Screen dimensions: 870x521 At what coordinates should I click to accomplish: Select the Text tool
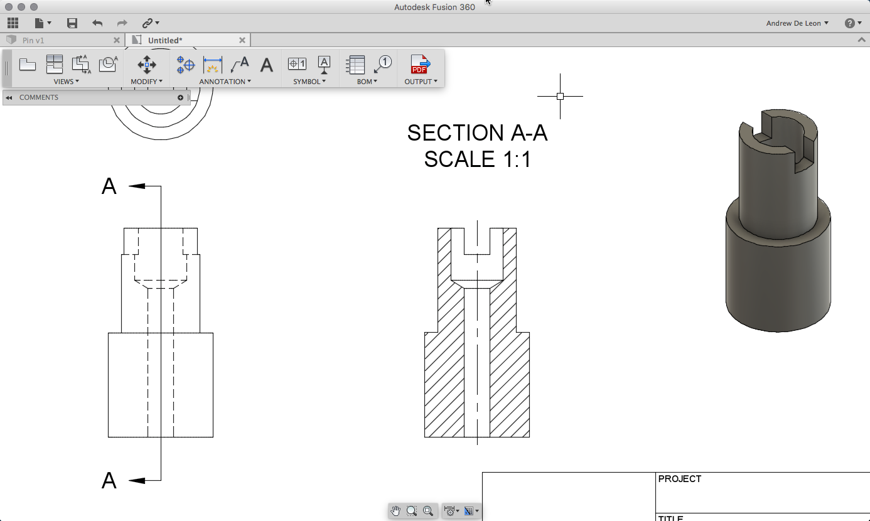coord(267,65)
